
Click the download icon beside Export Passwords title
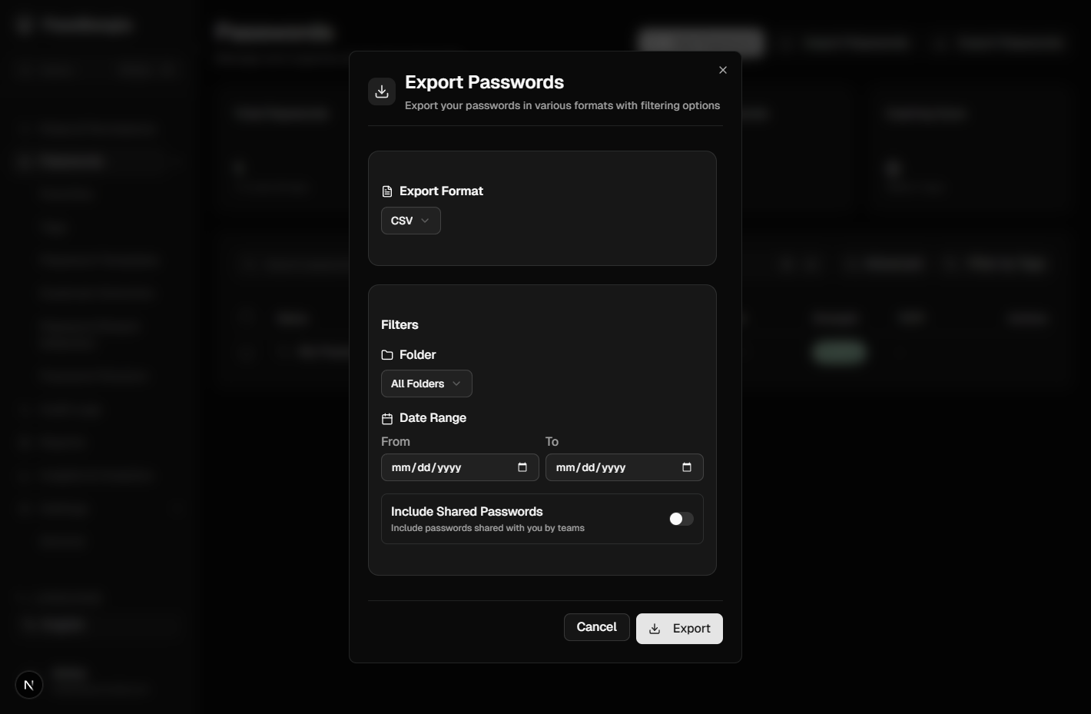point(382,91)
